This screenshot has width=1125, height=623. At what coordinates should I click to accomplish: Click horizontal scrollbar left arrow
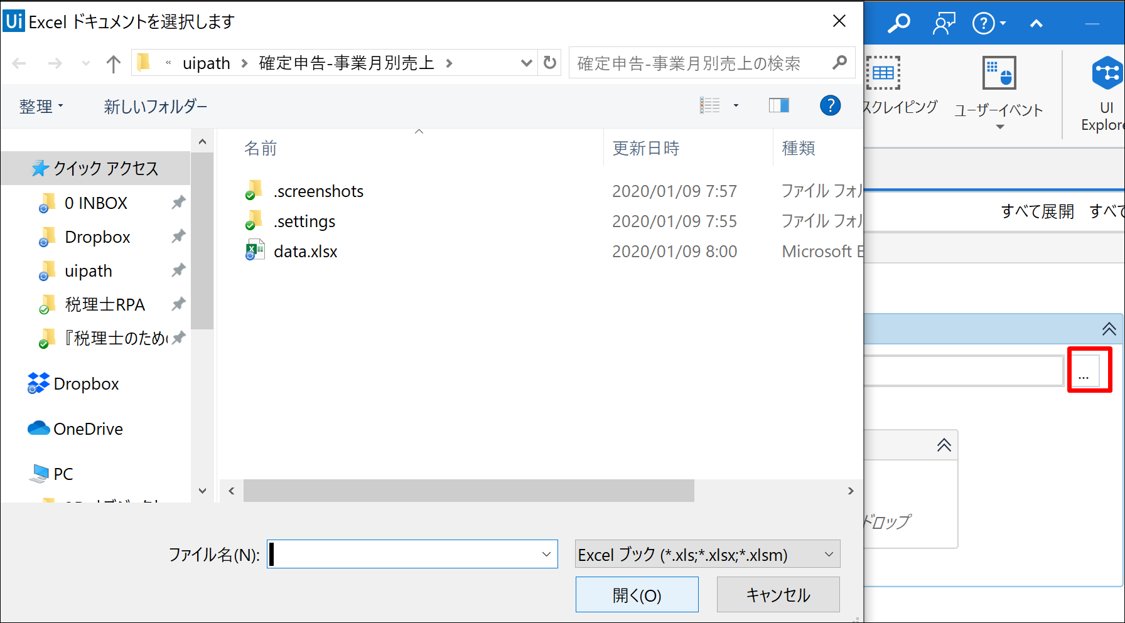click(x=232, y=491)
